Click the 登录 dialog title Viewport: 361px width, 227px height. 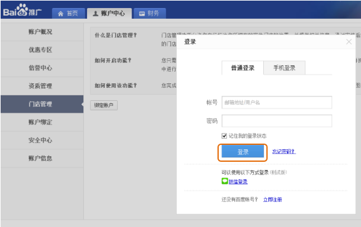190,42
